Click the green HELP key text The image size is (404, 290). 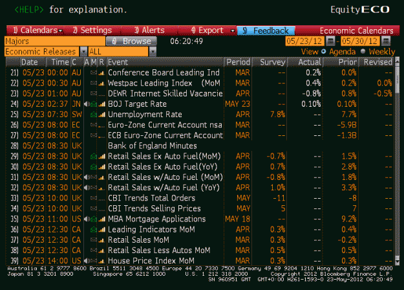(x=29, y=10)
